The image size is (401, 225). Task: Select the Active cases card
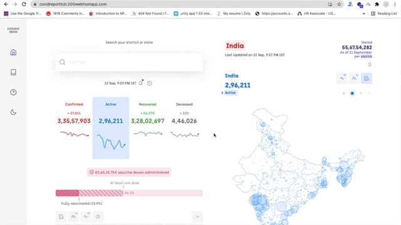(x=111, y=127)
